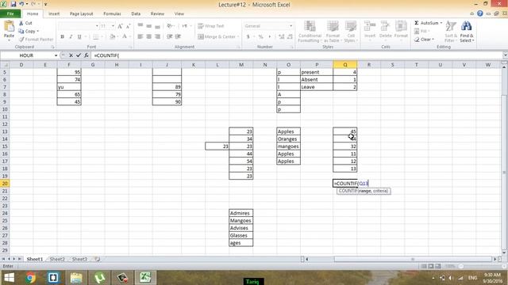
Task: Toggle Bold formatting
Action: 62,37
